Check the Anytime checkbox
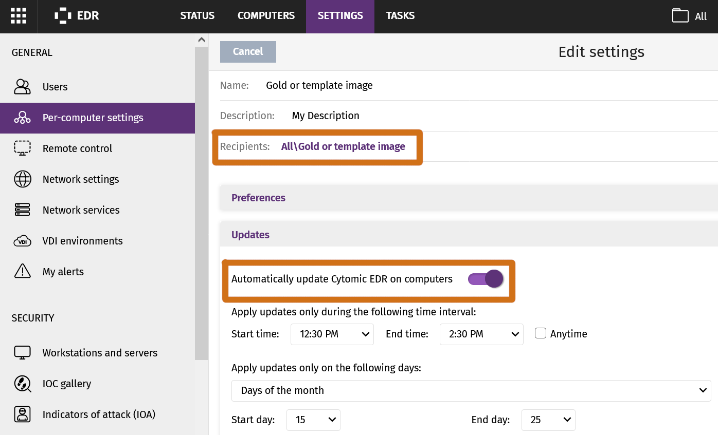718x435 pixels. coord(540,333)
